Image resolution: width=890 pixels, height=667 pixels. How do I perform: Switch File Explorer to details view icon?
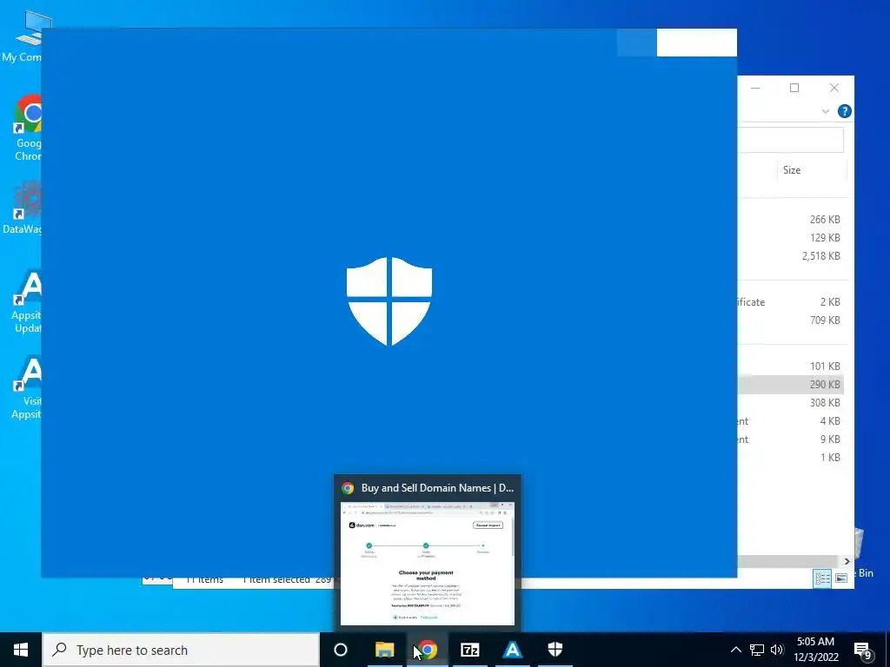822,578
